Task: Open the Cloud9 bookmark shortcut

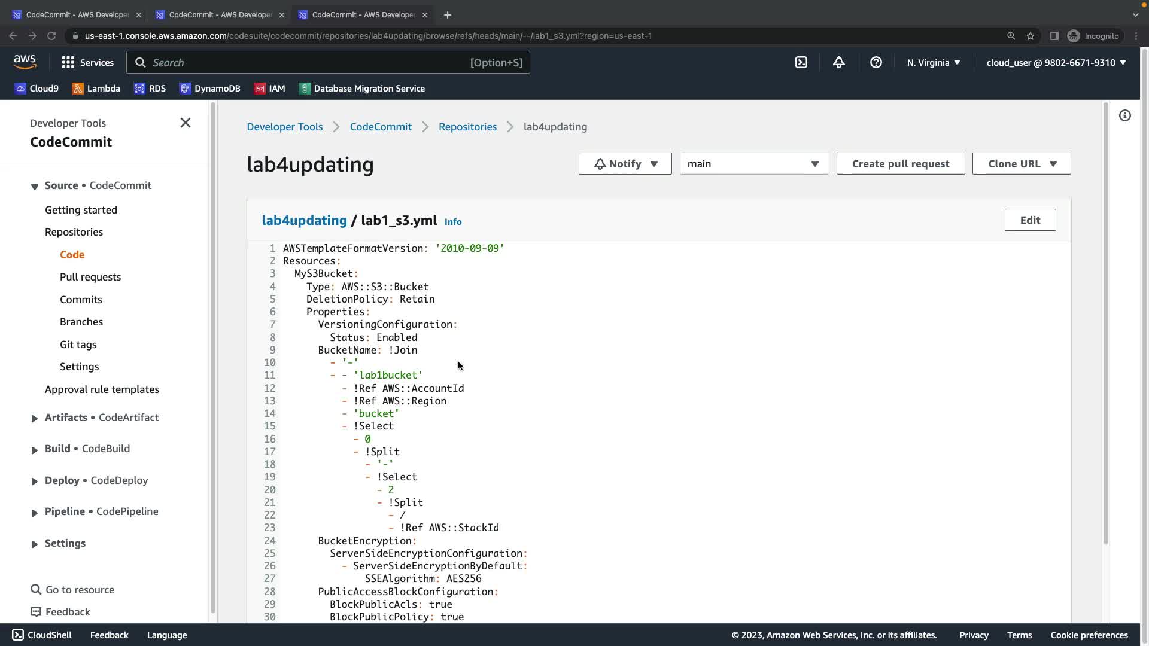Action: coord(37,88)
